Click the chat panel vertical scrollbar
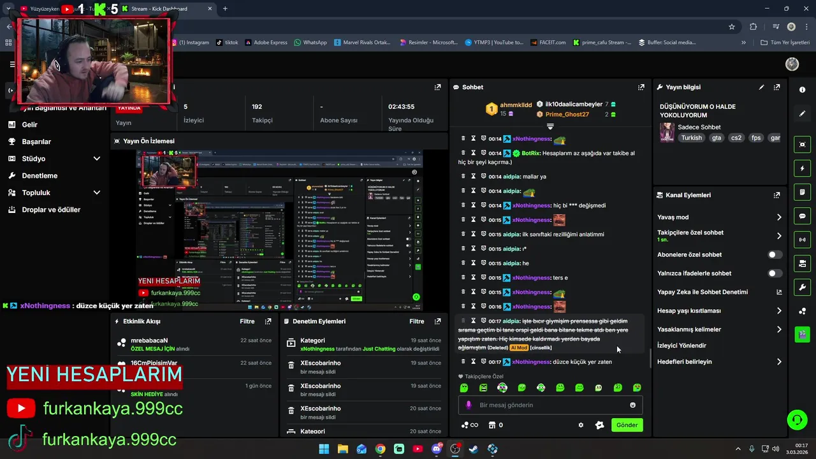Image resolution: width=816 pixels, height=459 pixels. click(x=650, y=358)
